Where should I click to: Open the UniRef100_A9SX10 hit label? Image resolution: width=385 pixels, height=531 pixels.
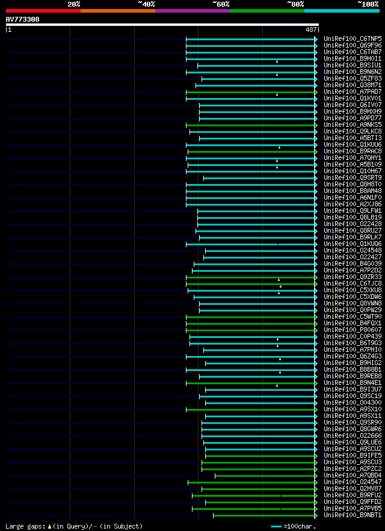click(353, 409)
